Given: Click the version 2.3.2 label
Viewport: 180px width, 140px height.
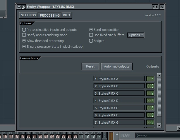Looking at the screenshot, I should 153,15.
